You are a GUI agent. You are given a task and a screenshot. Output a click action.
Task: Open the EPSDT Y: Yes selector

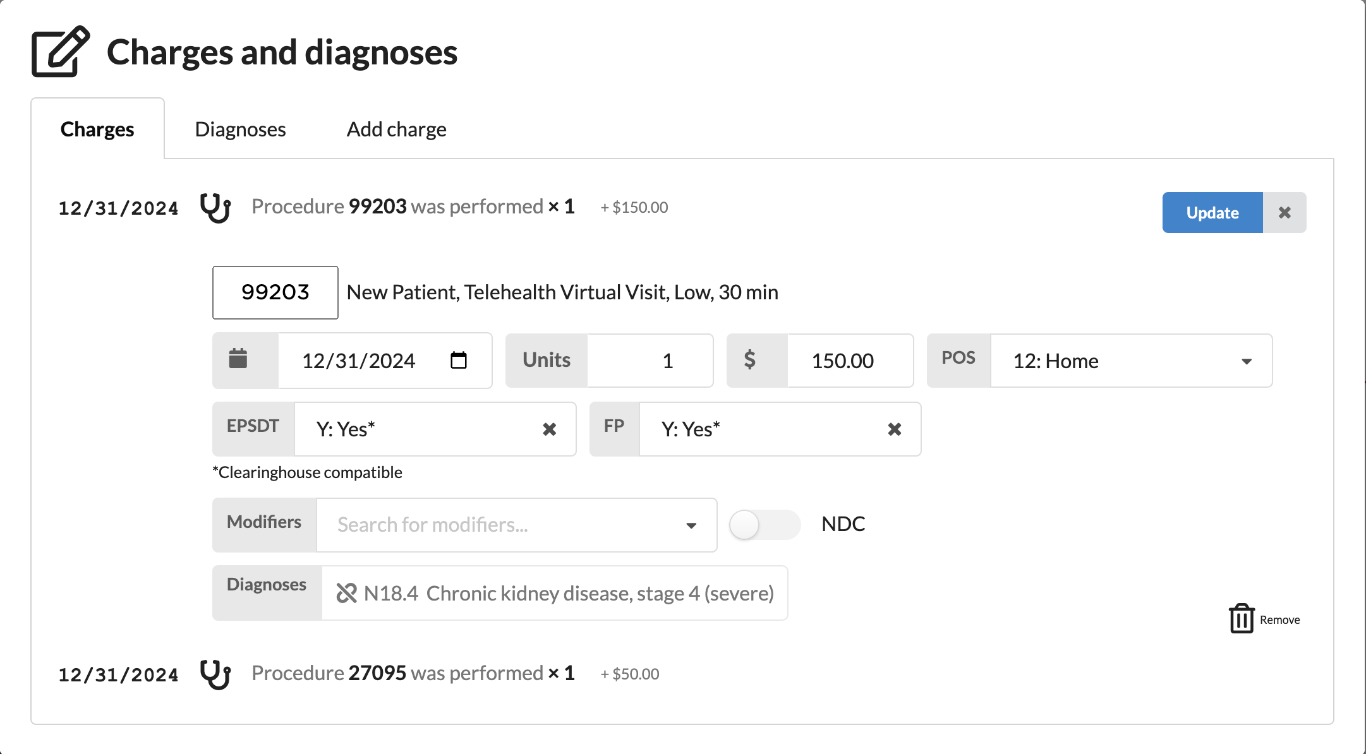417,429
